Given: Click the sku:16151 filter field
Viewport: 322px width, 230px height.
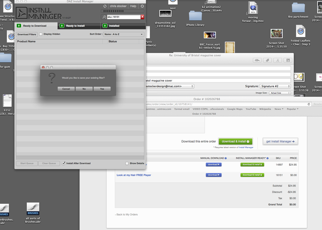Looking at the screenshot, I should tap(123, 17).
